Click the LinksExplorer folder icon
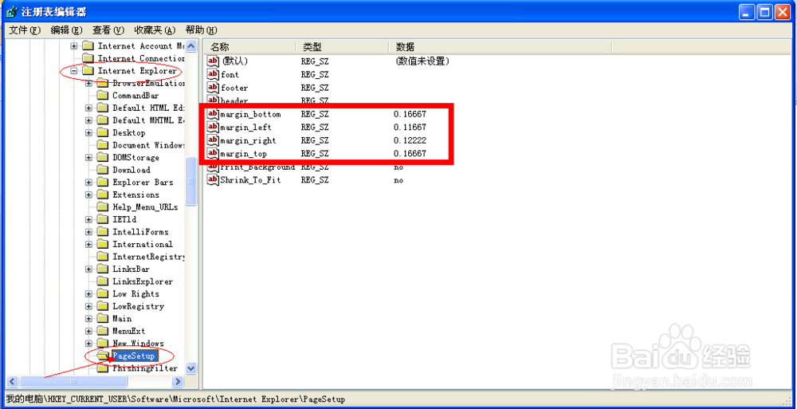The width and height of the screenshot is (797, 409). [x=103, y=281]
